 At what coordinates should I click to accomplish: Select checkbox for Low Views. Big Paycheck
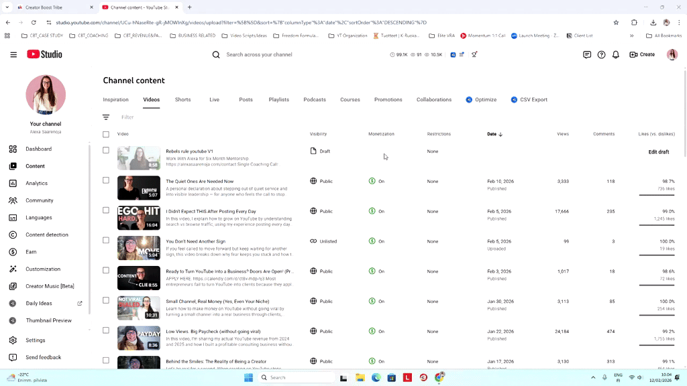[106, 330]
